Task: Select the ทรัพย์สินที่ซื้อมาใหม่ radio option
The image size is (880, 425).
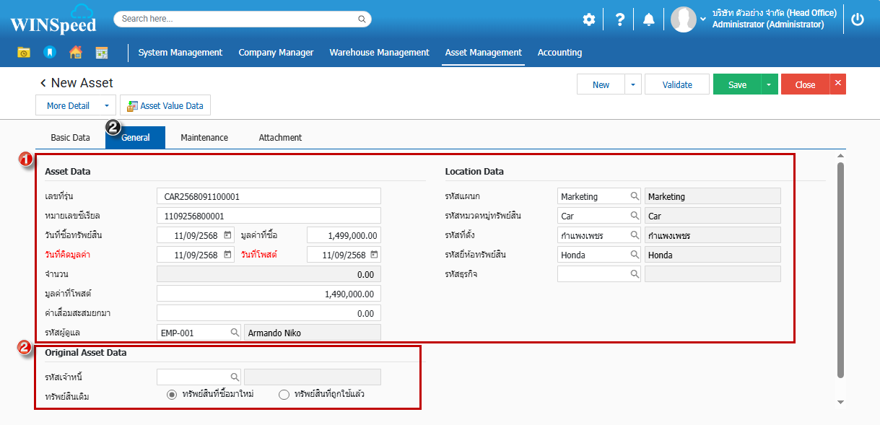Action: pos(172,395)
